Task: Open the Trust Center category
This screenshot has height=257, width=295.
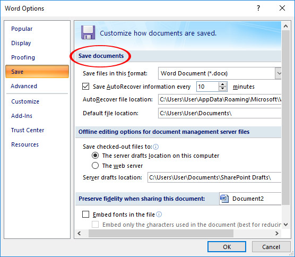Action: (x=28, y=130)
